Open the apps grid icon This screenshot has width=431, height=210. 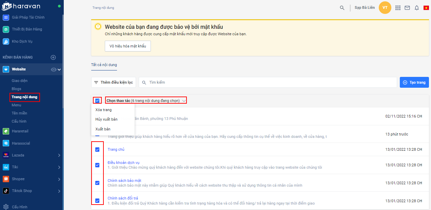coord(398,8)
